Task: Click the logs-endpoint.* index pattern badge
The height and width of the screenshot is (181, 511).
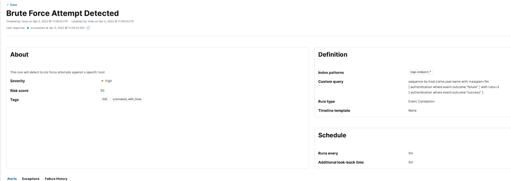Action: [420, 72]
